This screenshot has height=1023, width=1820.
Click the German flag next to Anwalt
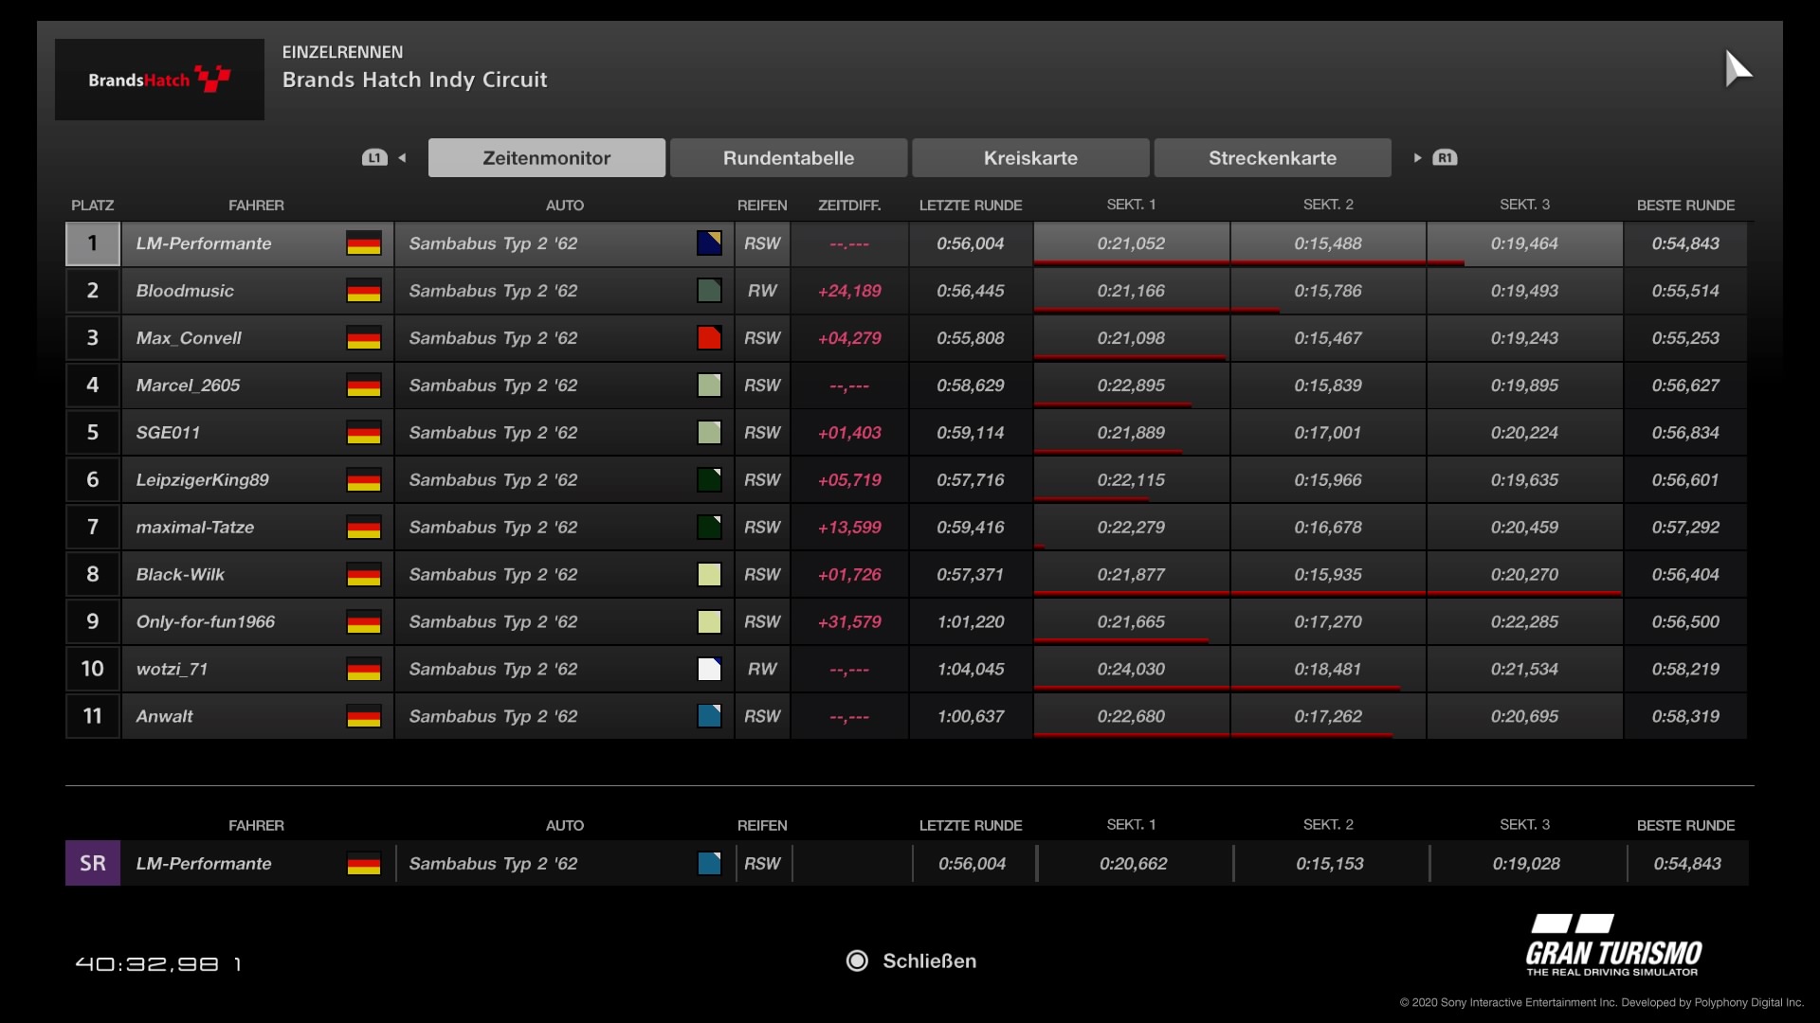pyautogui.click(x=363, y=717)
